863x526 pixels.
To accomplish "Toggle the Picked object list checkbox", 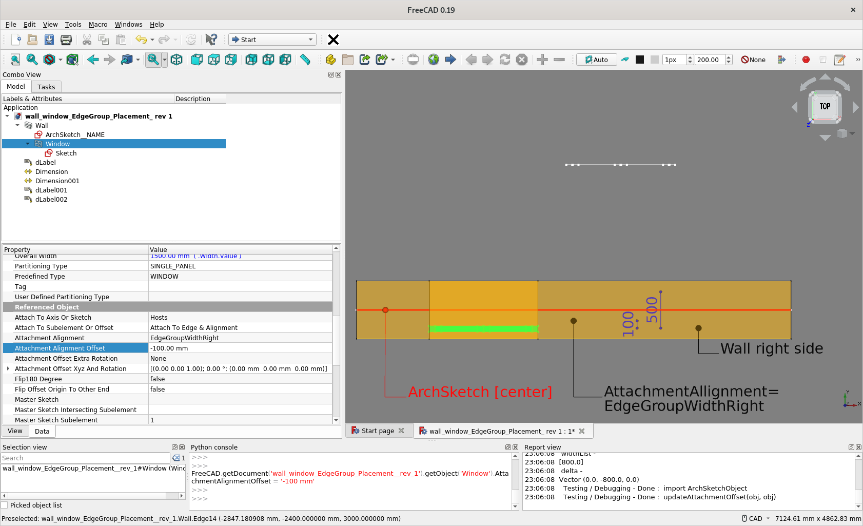I will pyautogui.click(x=5, y=505).
